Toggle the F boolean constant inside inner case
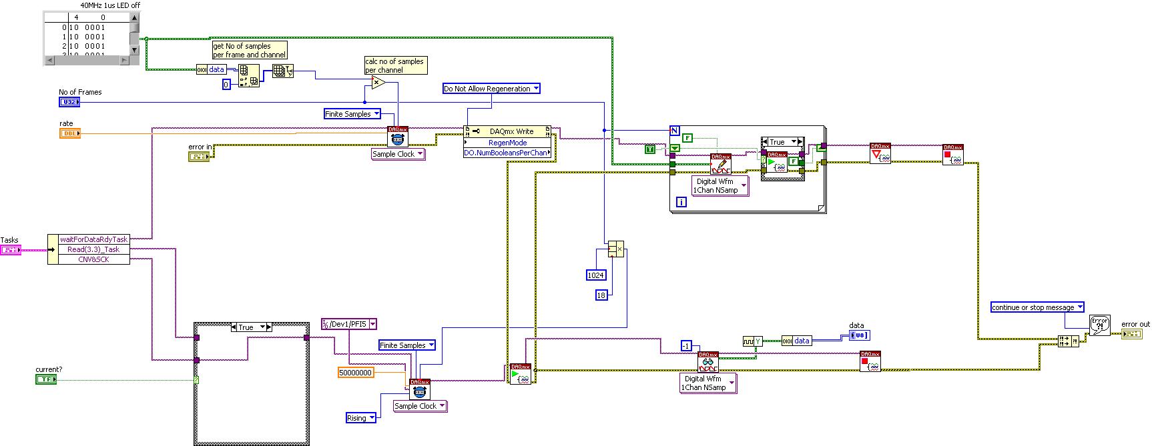This screenshot has width=1152, height=446. point(793,161)
